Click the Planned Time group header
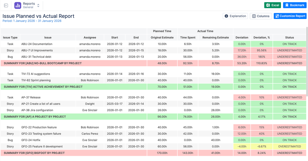Viewport: 308px width, 161px height. (x=162, y=31)
